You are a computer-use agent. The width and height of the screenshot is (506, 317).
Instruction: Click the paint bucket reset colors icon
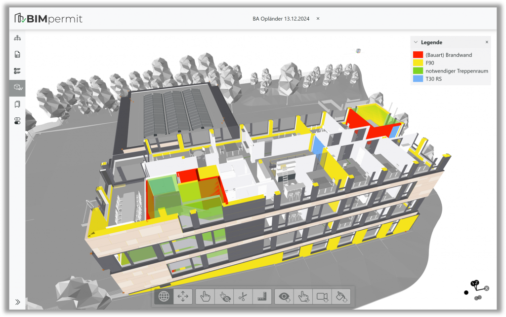[341, 296]
